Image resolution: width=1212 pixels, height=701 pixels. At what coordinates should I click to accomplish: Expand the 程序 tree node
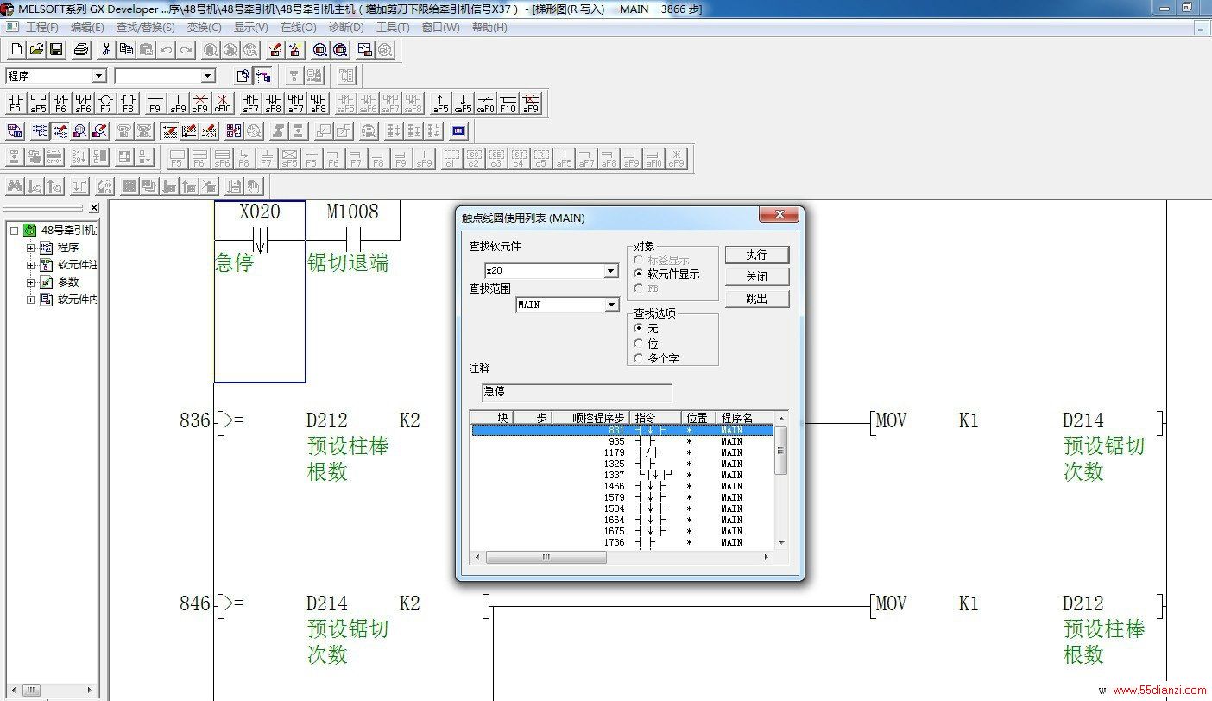pyautogui.click(x=31, y=248)
